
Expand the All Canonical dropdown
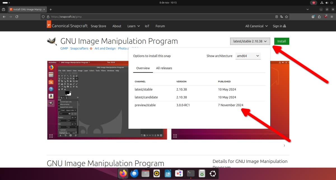pos(256,26)
